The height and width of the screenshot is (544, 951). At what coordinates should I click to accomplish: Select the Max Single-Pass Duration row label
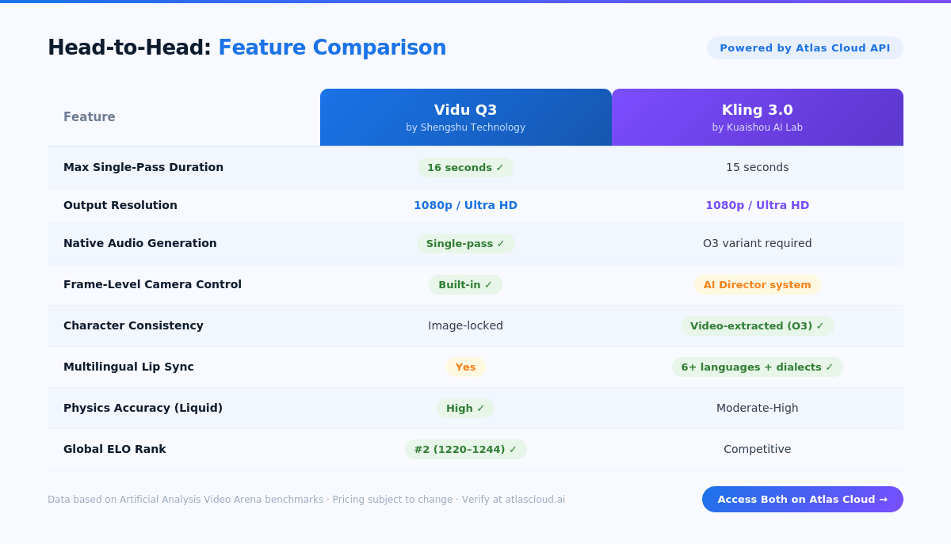pos(143,167)
